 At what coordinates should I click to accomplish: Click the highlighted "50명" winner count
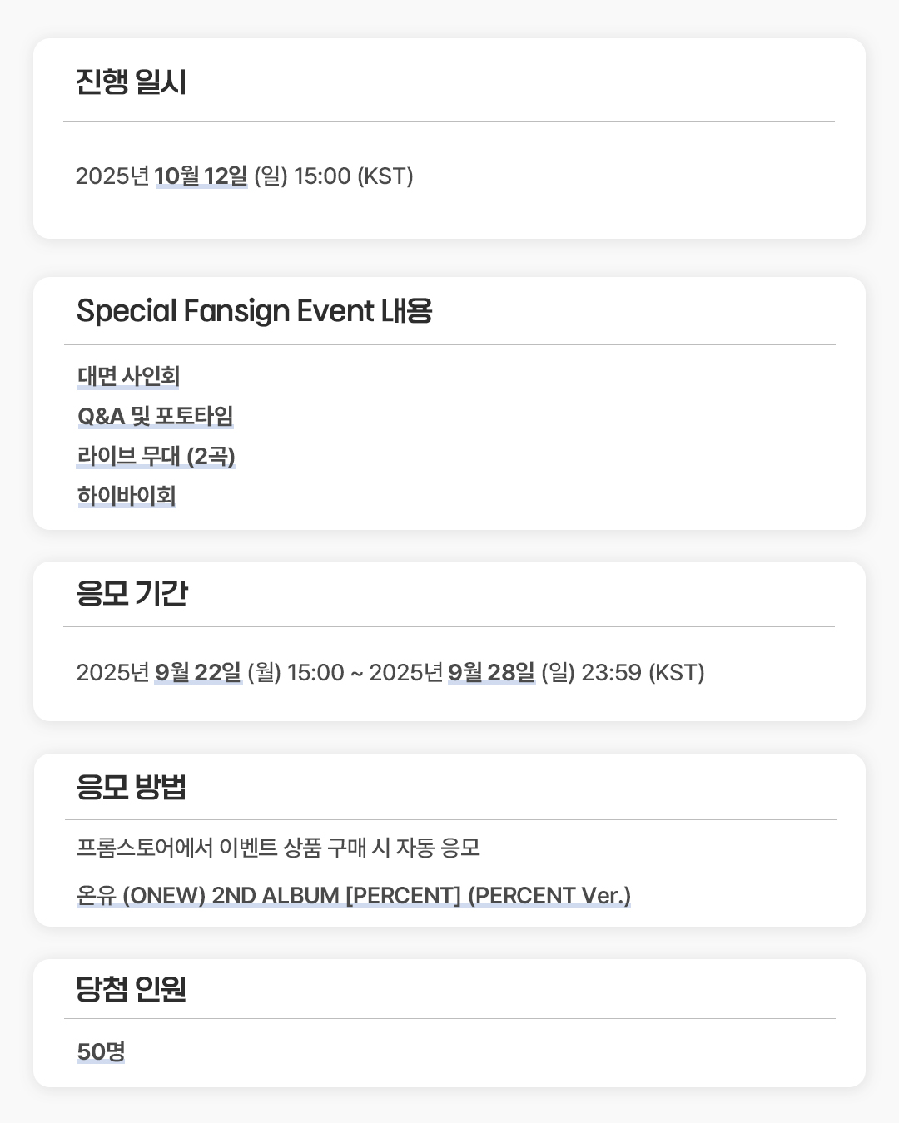[x=101, y=1051]
